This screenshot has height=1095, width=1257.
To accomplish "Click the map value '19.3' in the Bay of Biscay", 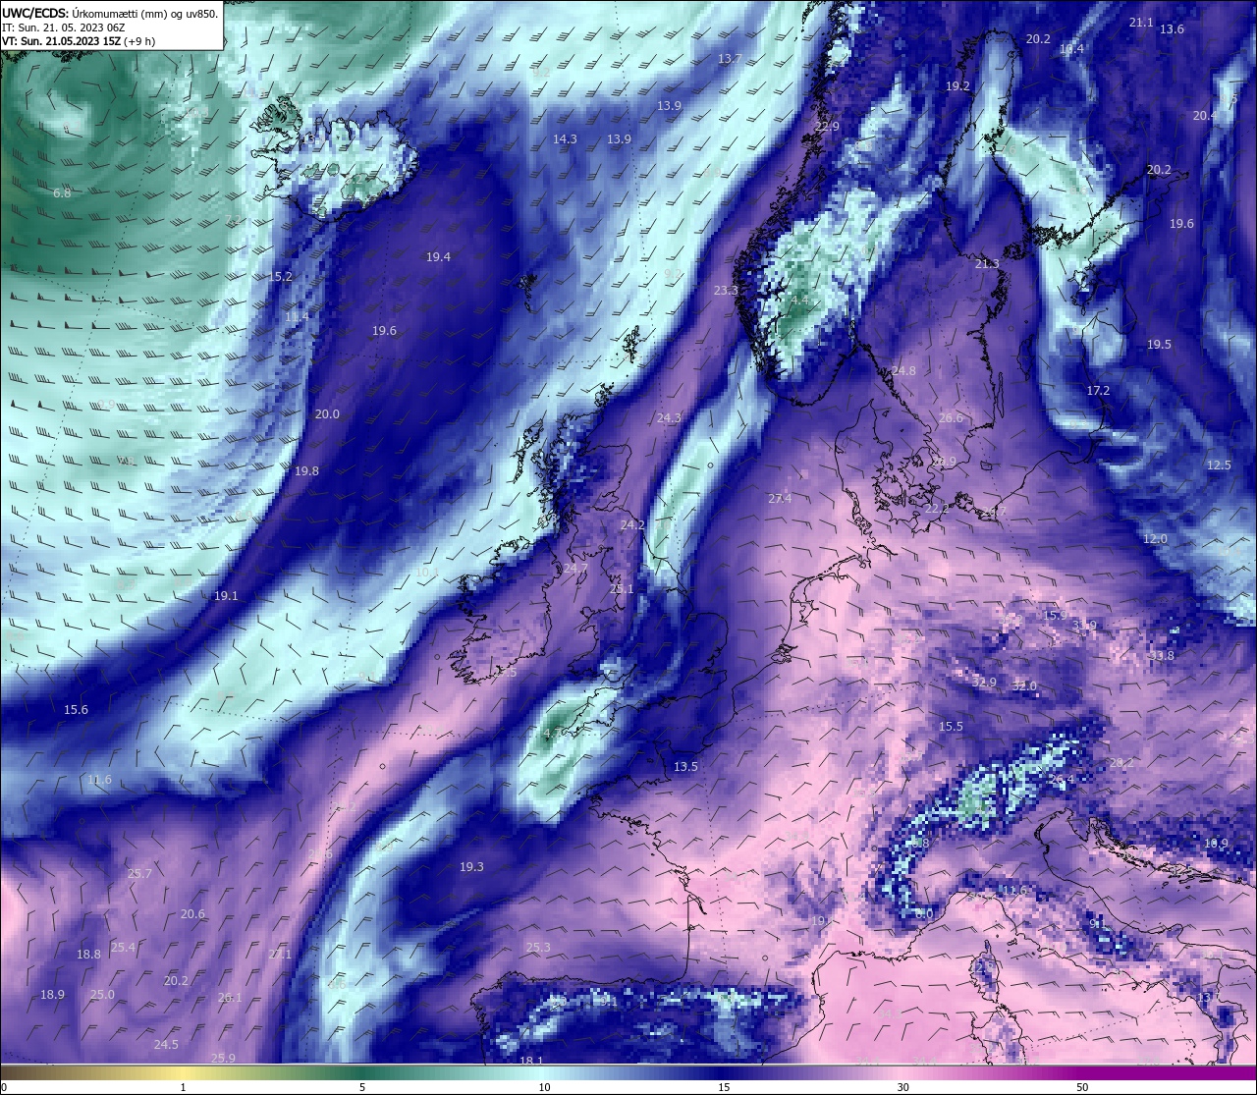I will (471, 866).
